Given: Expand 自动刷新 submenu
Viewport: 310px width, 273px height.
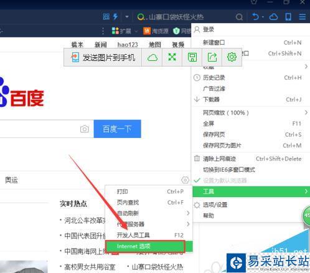Looking at the screenshot, I should point(149,213).
